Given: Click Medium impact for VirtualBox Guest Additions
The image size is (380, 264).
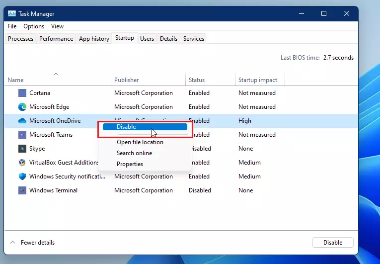Looking at the screenshot, I should [x=249, y=163].
